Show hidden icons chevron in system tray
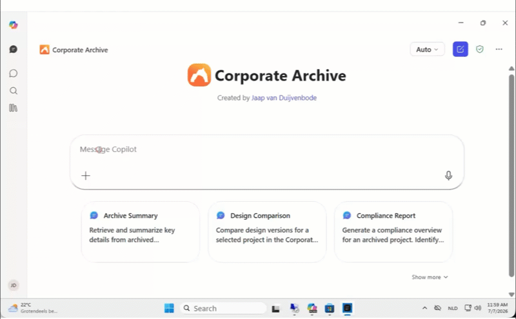The width and height of the screenshot is (516, 319). tap(424, 308)
